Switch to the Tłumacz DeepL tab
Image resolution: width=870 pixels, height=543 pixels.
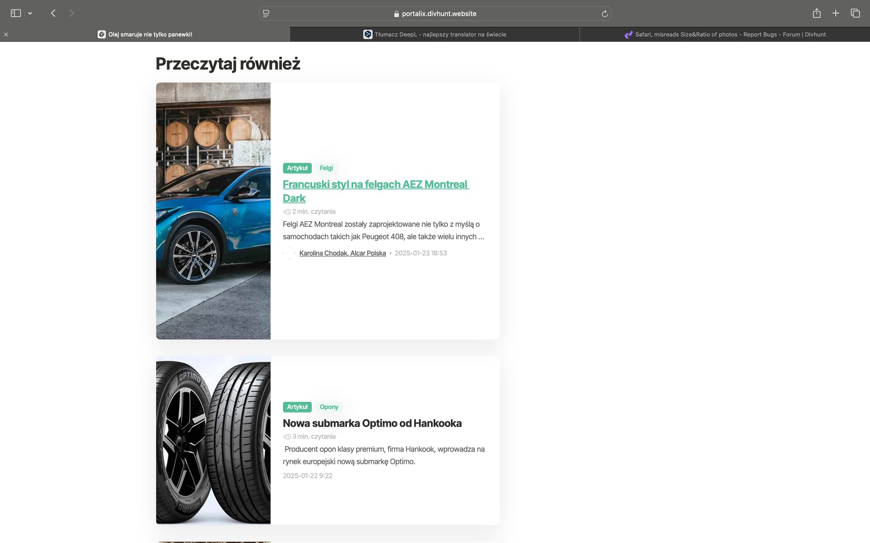tap(435, 34)
